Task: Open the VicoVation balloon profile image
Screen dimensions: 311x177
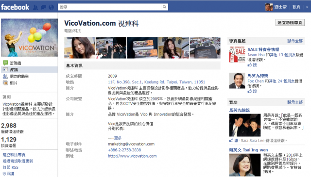Action: click(29, 38)
